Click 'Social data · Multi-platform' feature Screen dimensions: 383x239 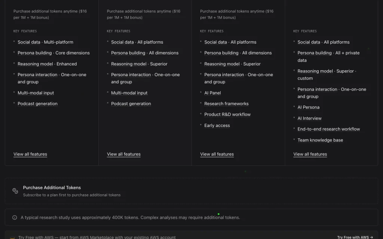45,42
